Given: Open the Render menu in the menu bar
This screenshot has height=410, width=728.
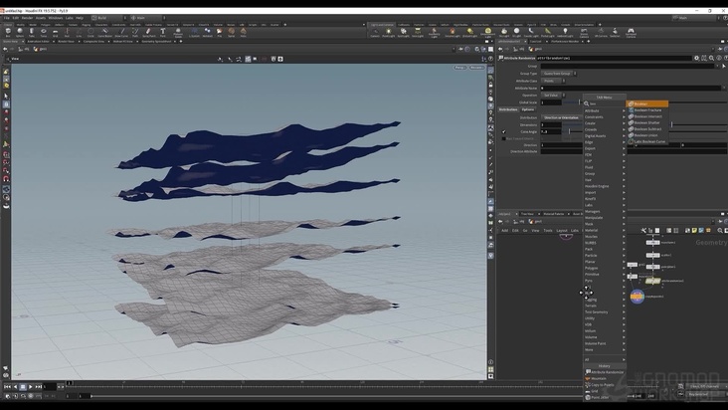Looking at the screenshot, I should (x=28, y=17).
